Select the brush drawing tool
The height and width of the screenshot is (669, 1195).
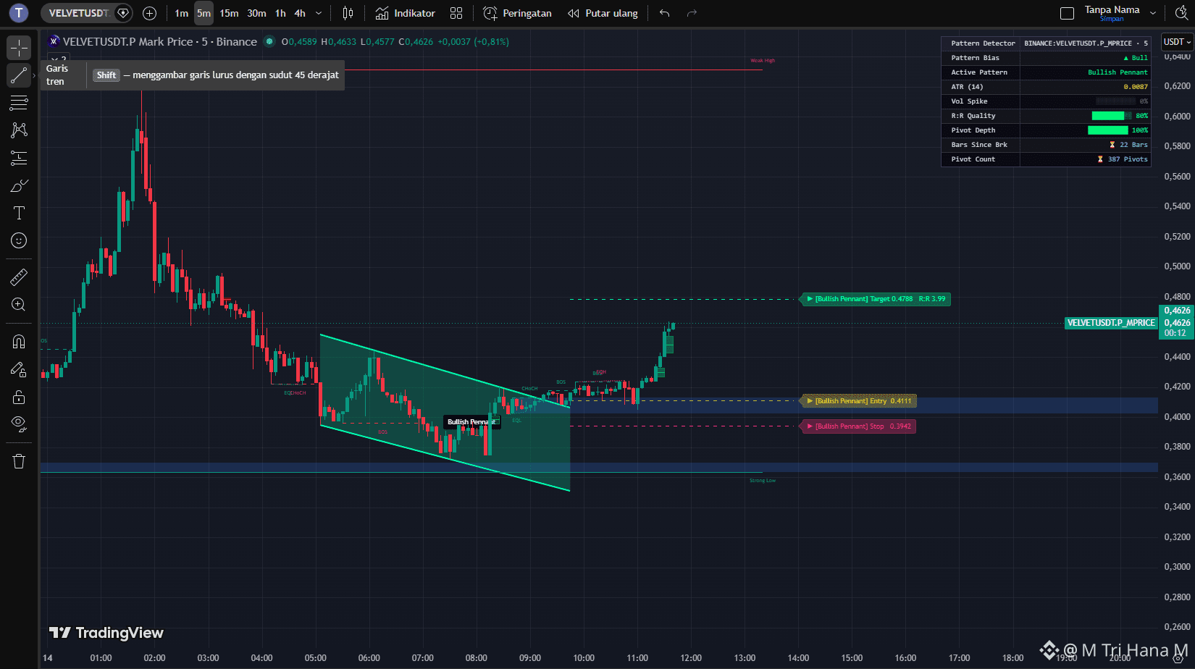pyautogui.click(x=19, y=185)
